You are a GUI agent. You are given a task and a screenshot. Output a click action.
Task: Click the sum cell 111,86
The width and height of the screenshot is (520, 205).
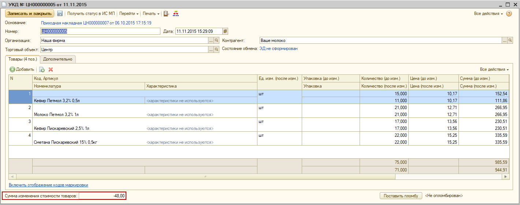tap(484, 100)
